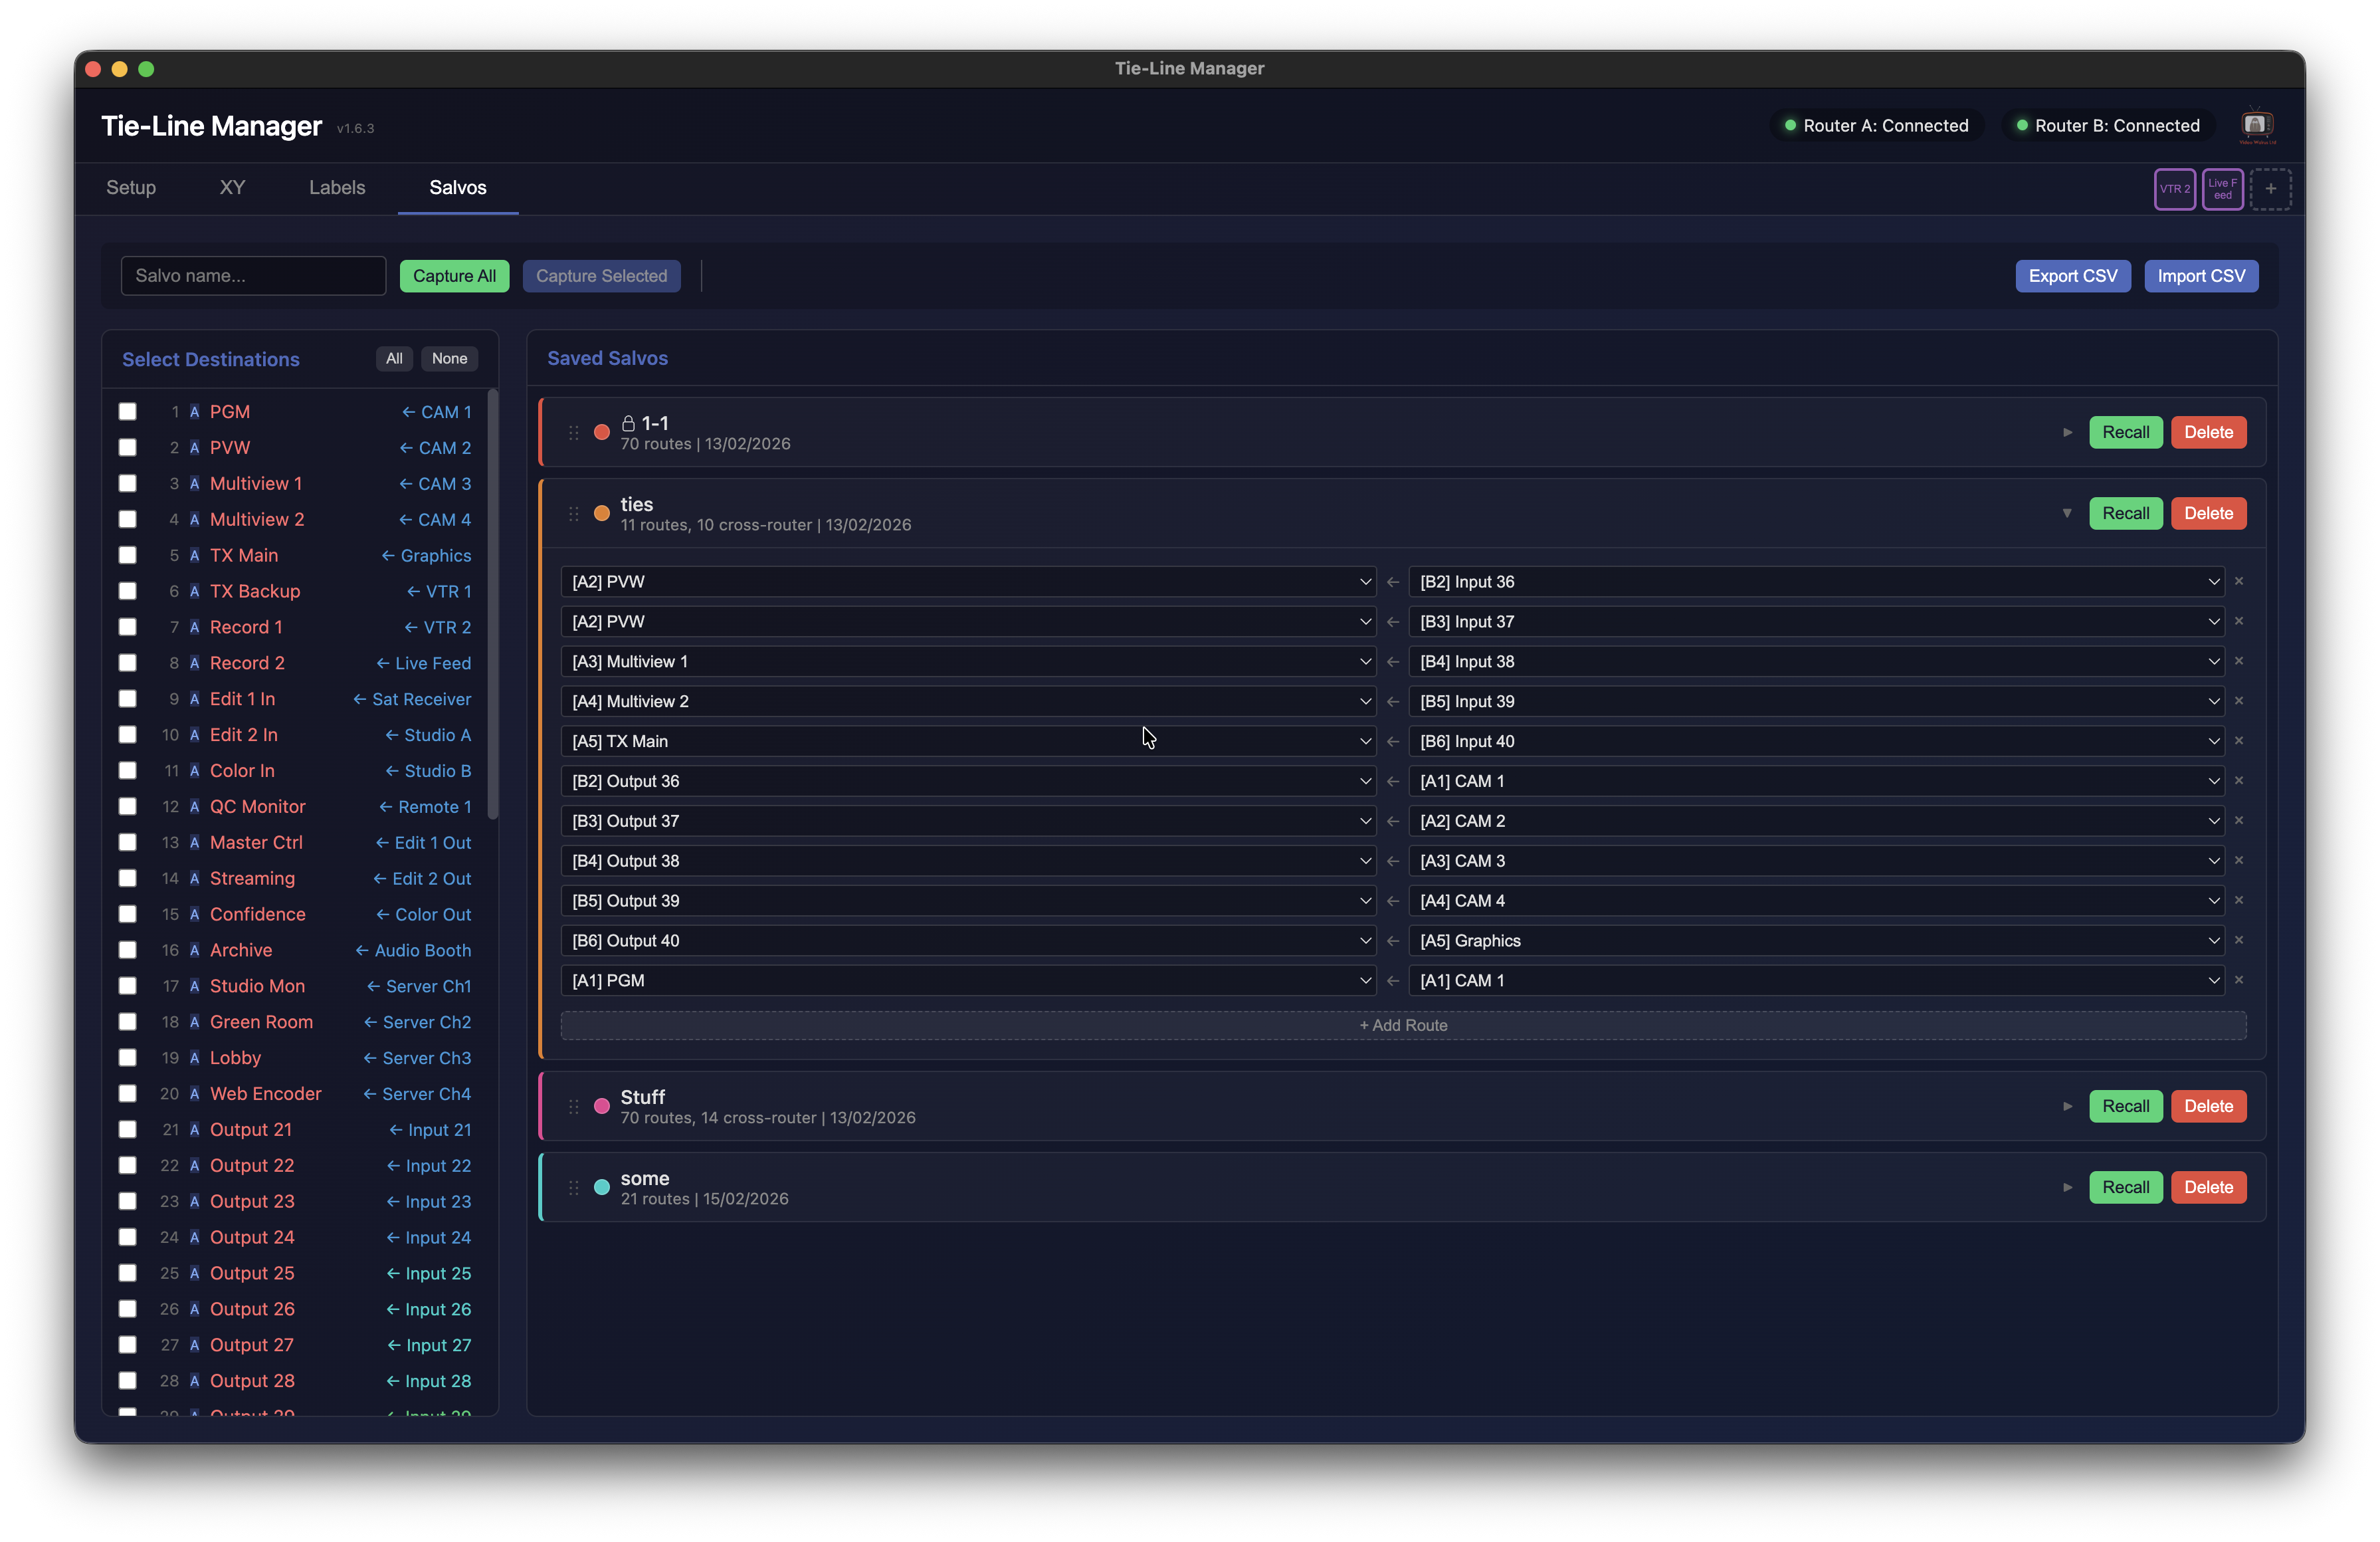Remove the [A1] PGM route with X
This screenshot has width=2380, height=1542.
pyautogui.click(x=2239, y=980)
